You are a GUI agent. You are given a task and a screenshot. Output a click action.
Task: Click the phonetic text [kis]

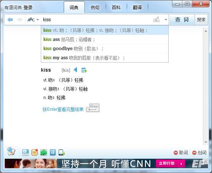[x=66, y=70]
